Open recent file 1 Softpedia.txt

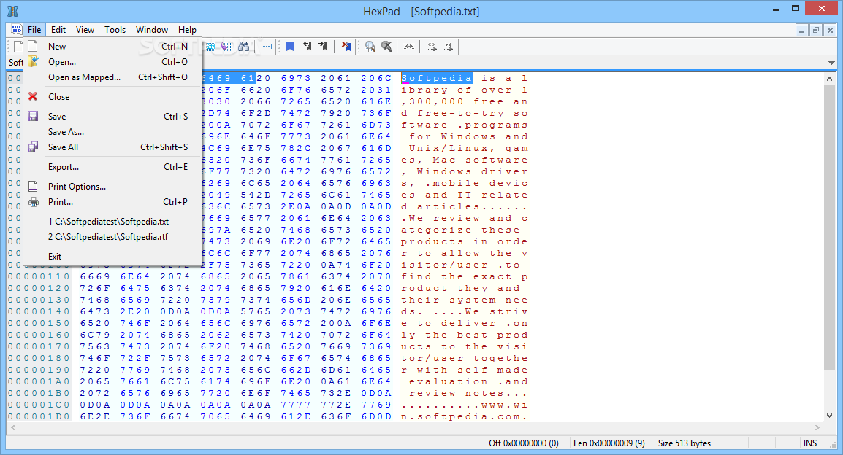click(113, 221)
